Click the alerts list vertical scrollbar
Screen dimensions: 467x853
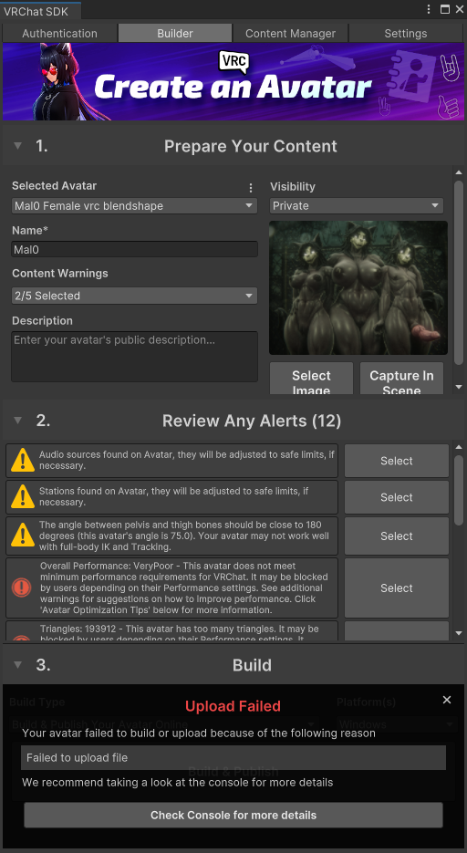(x=459, y=490)
